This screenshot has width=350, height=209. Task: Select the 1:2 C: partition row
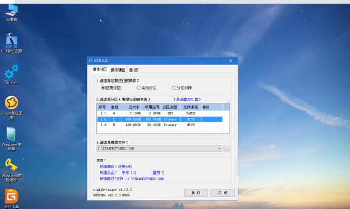click(160, 119)
